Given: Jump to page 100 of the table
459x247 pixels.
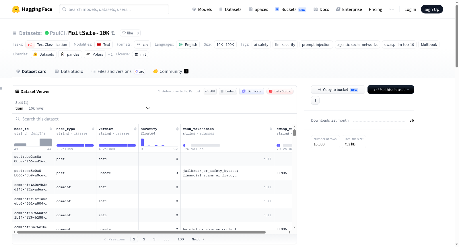Looking at the screenshot, I should point(181,239).
